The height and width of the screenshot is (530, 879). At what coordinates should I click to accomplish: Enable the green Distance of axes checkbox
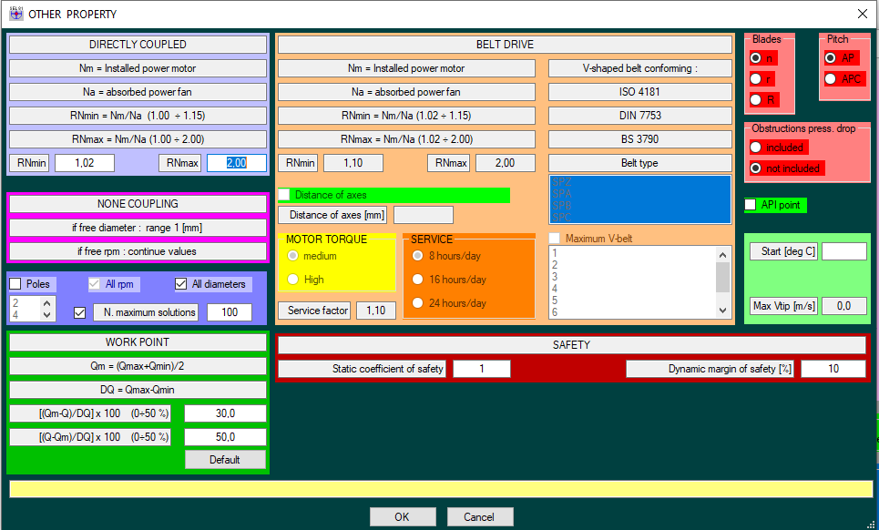[284, 195]
